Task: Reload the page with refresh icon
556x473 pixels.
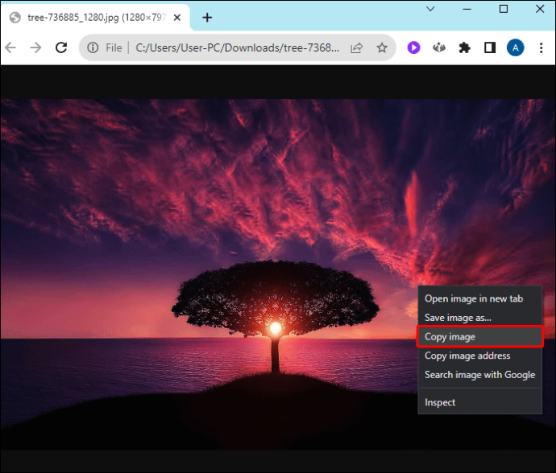Action: (x=61, y=47)
